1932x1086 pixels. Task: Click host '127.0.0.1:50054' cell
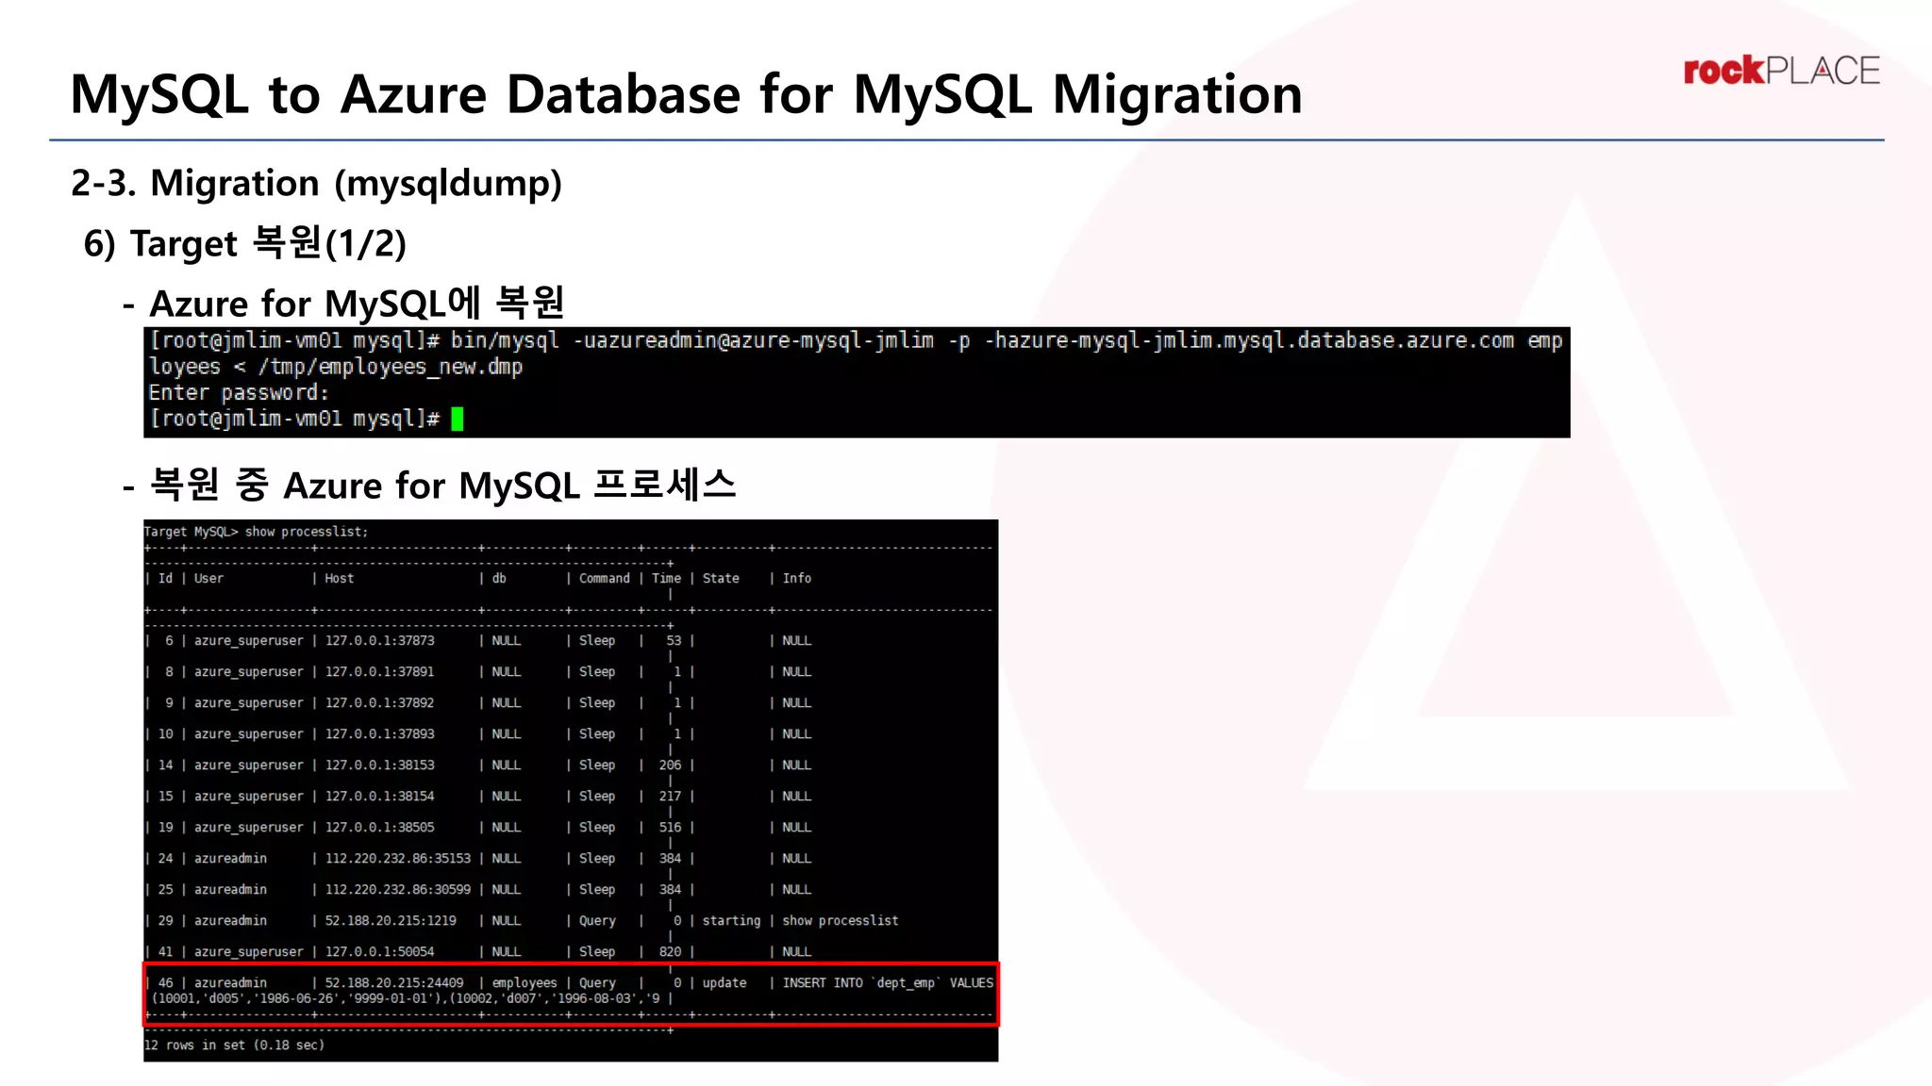(x=379, y=952)
